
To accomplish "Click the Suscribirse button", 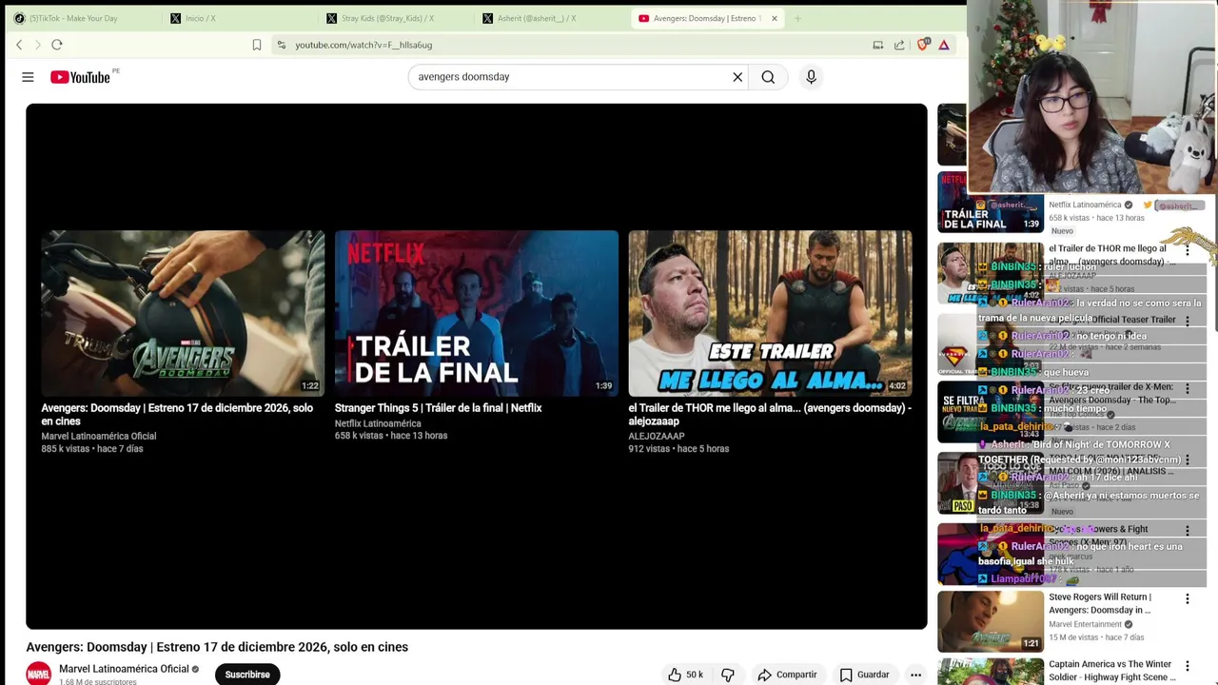I will pyautogui.click(x=247, y=675).
